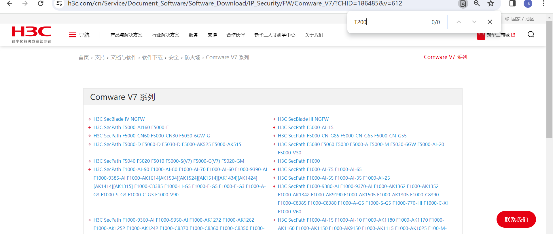The image size is (553, 234).
Task: Close the find bar
Action: pyautogui.click(x=490, y=22)
